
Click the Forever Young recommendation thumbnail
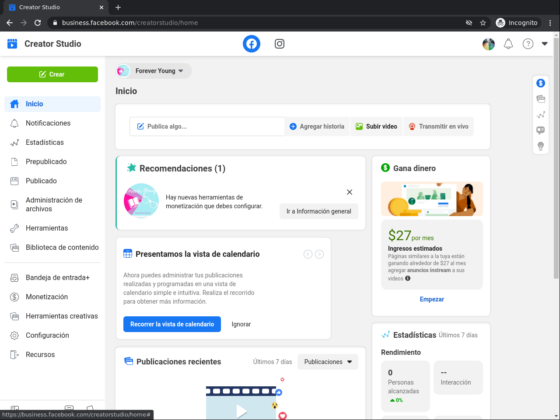141,201
